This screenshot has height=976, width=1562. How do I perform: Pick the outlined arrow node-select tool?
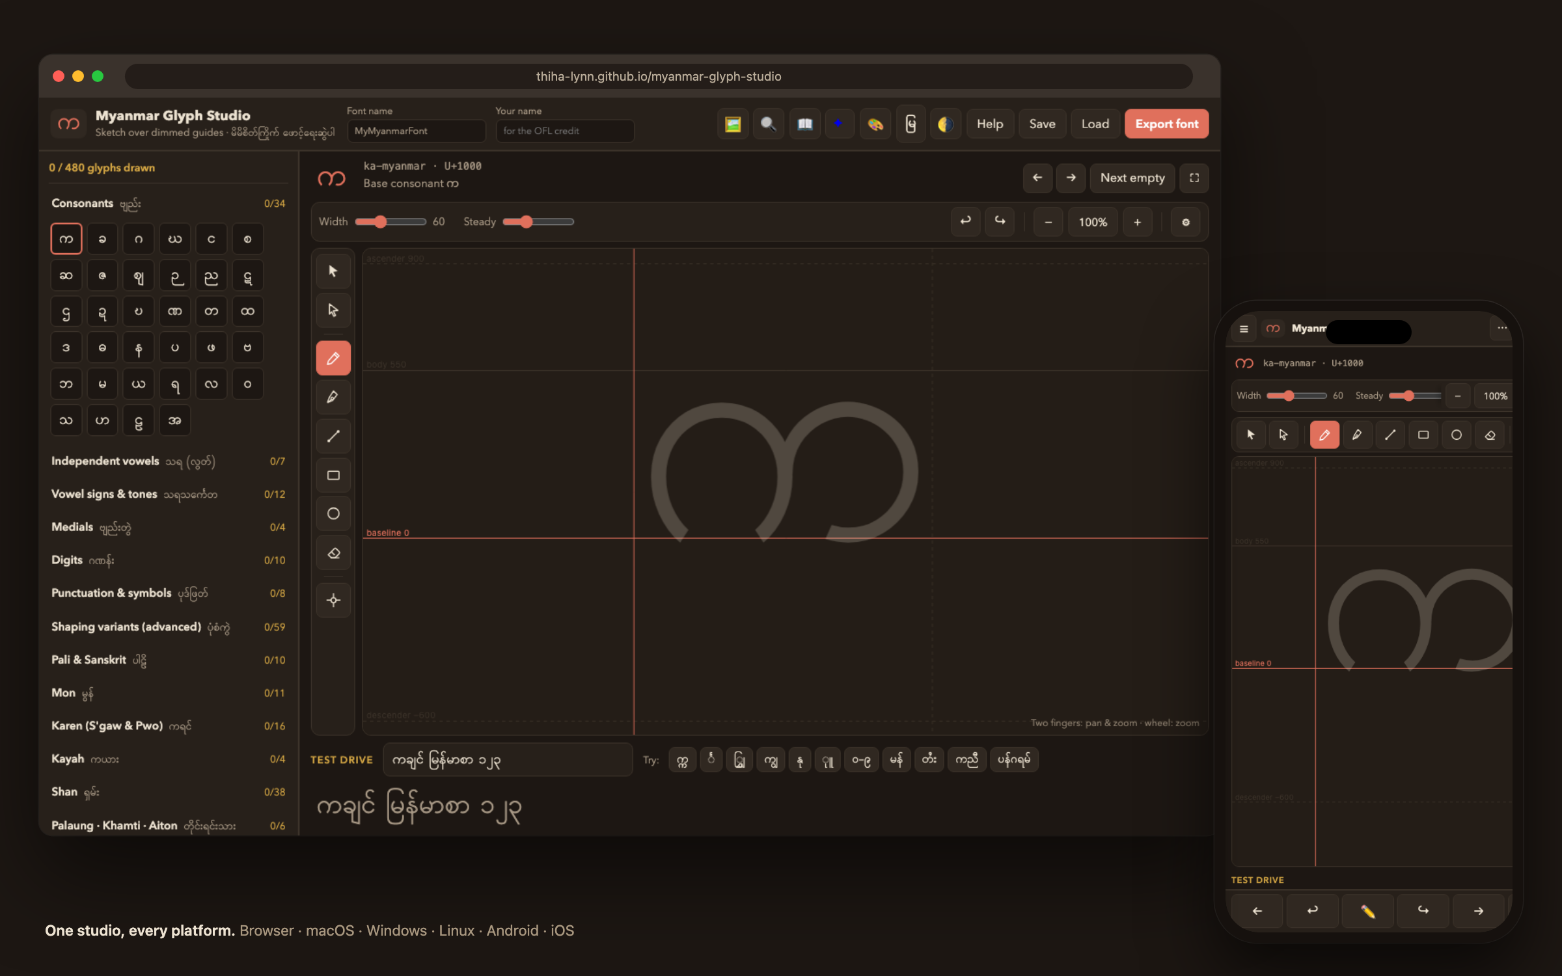333,310
